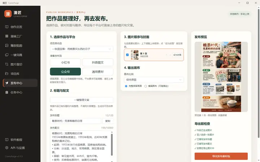Click the 当前封面 label

coord(144,57)
